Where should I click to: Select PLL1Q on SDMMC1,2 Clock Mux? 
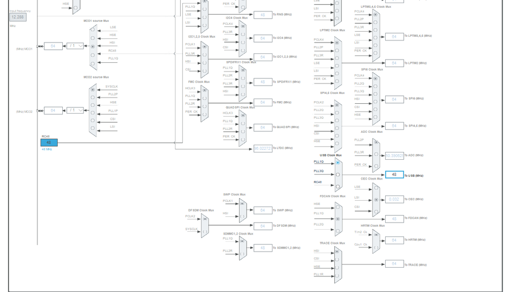click(x=242, y=241)
